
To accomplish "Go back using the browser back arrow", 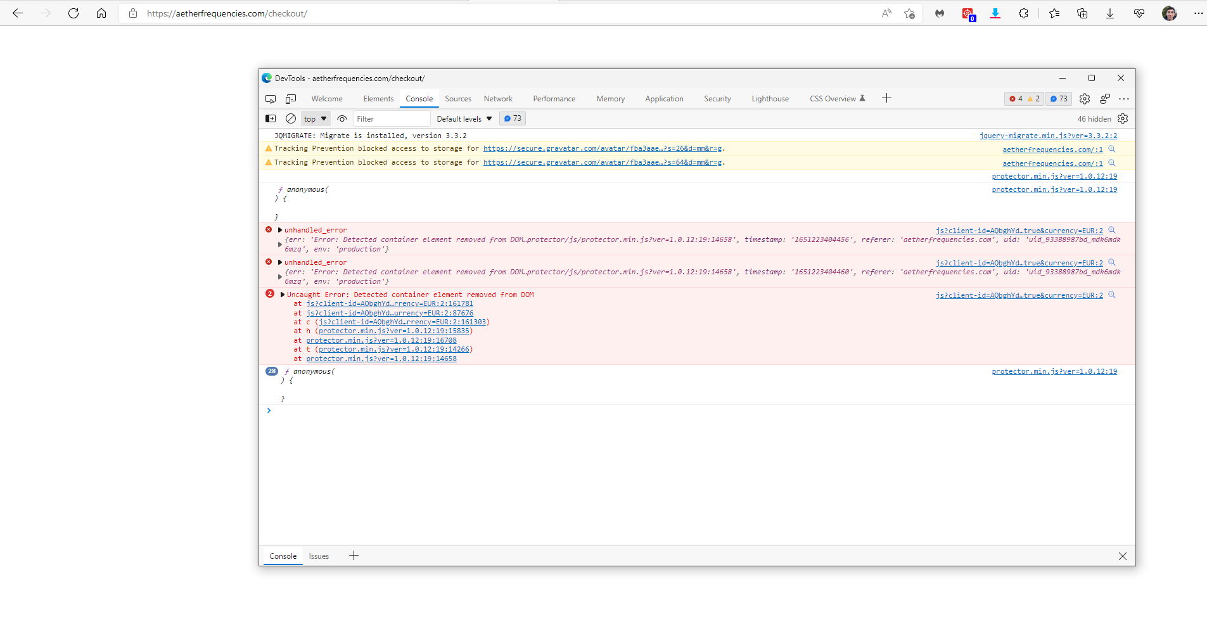I will pos(18,13).
